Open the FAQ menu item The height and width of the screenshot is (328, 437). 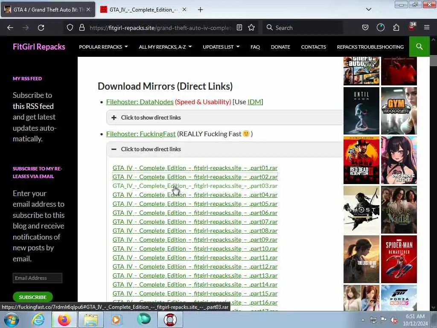point(255,47)
